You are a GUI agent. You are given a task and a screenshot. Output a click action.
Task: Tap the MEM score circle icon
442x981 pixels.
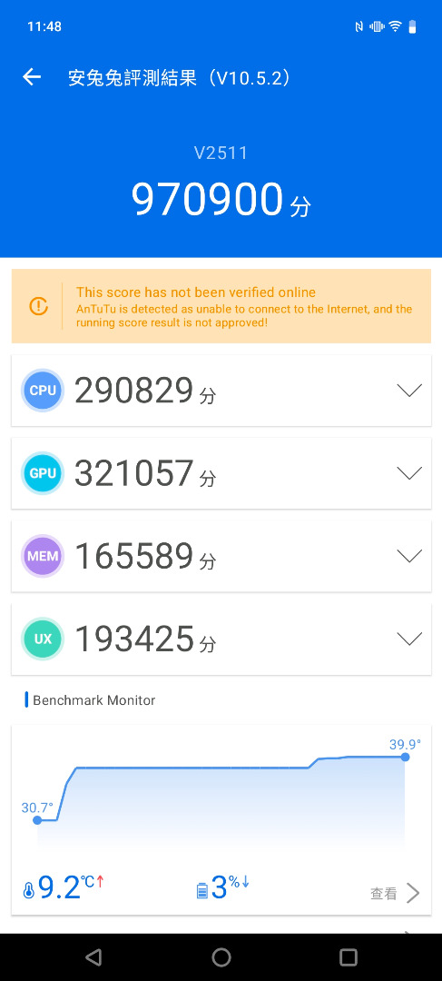[x=43, y=556]
